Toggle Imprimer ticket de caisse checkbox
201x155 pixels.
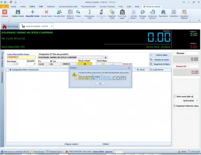[x=174, y=106]
